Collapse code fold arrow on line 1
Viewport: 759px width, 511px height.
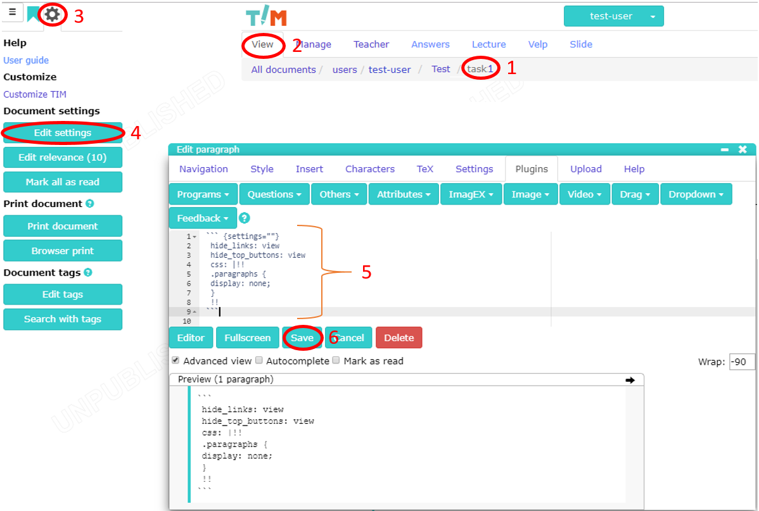point(195,237)
